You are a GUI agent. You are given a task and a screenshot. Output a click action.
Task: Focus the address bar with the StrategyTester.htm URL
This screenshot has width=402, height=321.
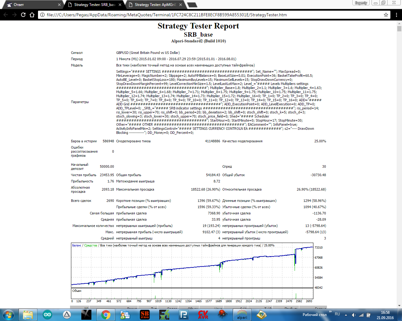tap(214, 15)
